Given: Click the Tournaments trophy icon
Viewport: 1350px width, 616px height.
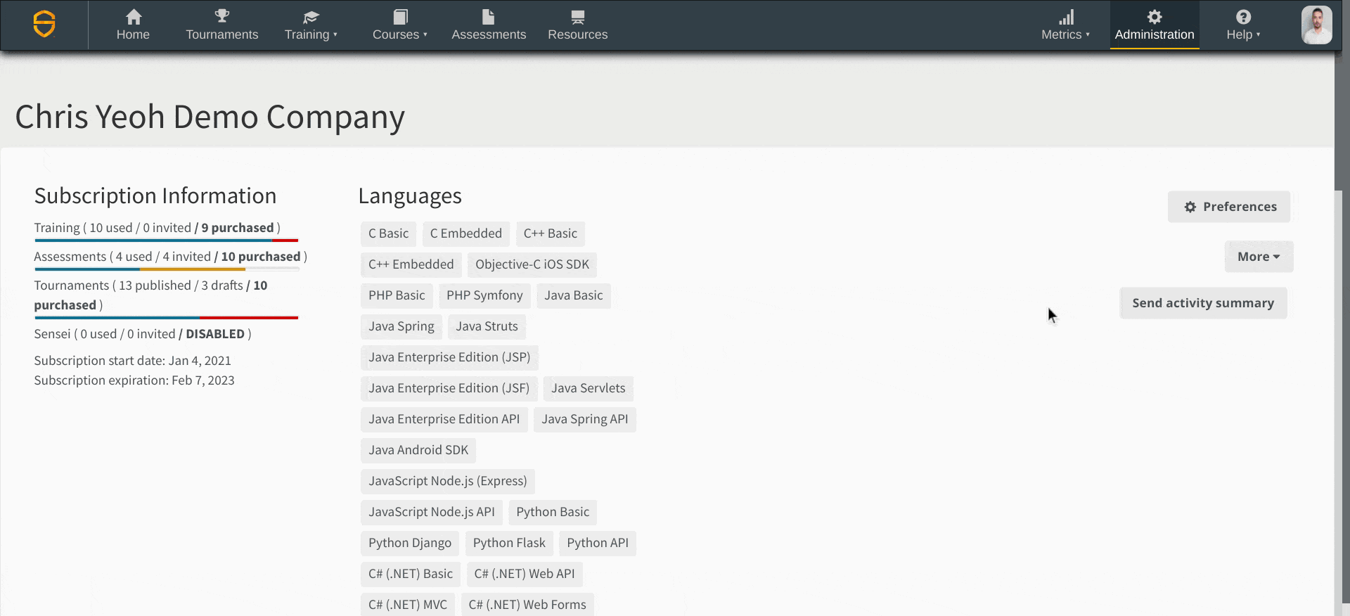Looking at the screenshot, I should [x=222, y=16].
